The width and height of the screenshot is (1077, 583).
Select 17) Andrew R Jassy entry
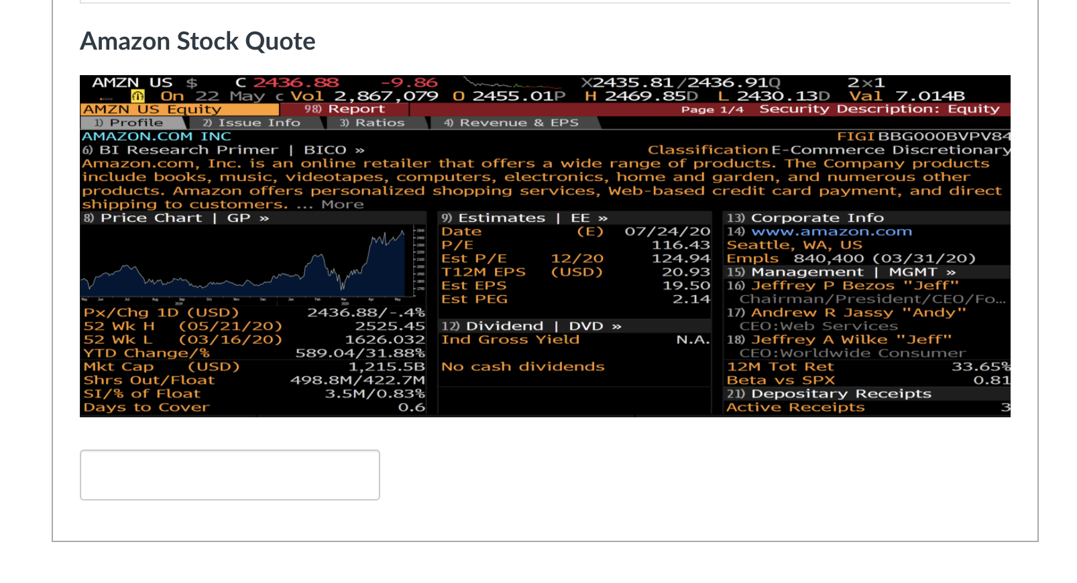click(846, 313)
